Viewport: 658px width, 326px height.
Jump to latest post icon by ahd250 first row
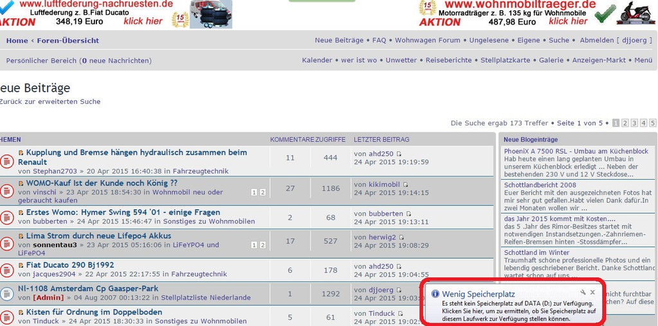click(x=399, y=154)
